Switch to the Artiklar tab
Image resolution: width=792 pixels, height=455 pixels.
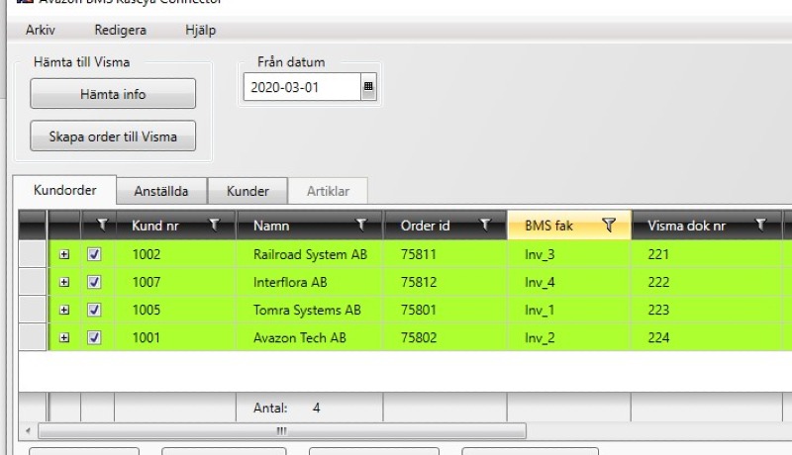[x=328, y=191]
